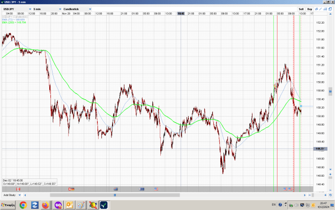335x210 pixels.
Task: Click the blue help icon in the taskbar
Action: point(280,205)
